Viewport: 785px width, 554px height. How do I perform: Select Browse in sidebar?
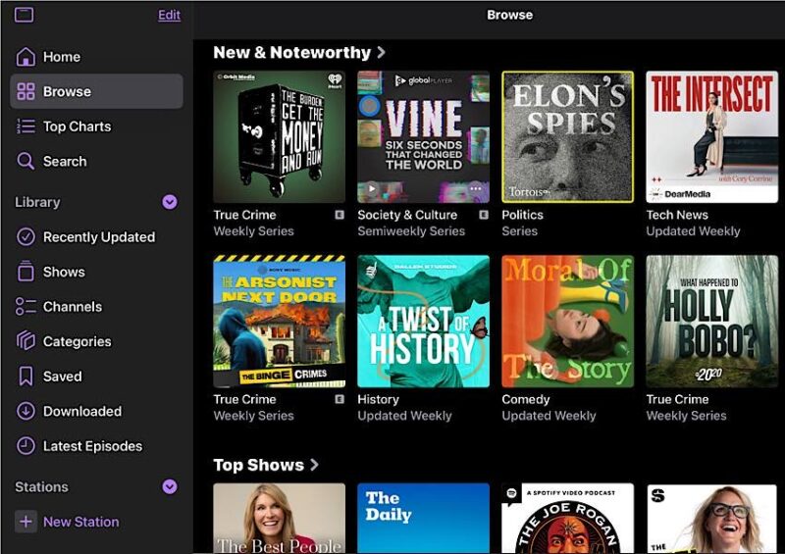pyautogui.click(x=96, y=91)
